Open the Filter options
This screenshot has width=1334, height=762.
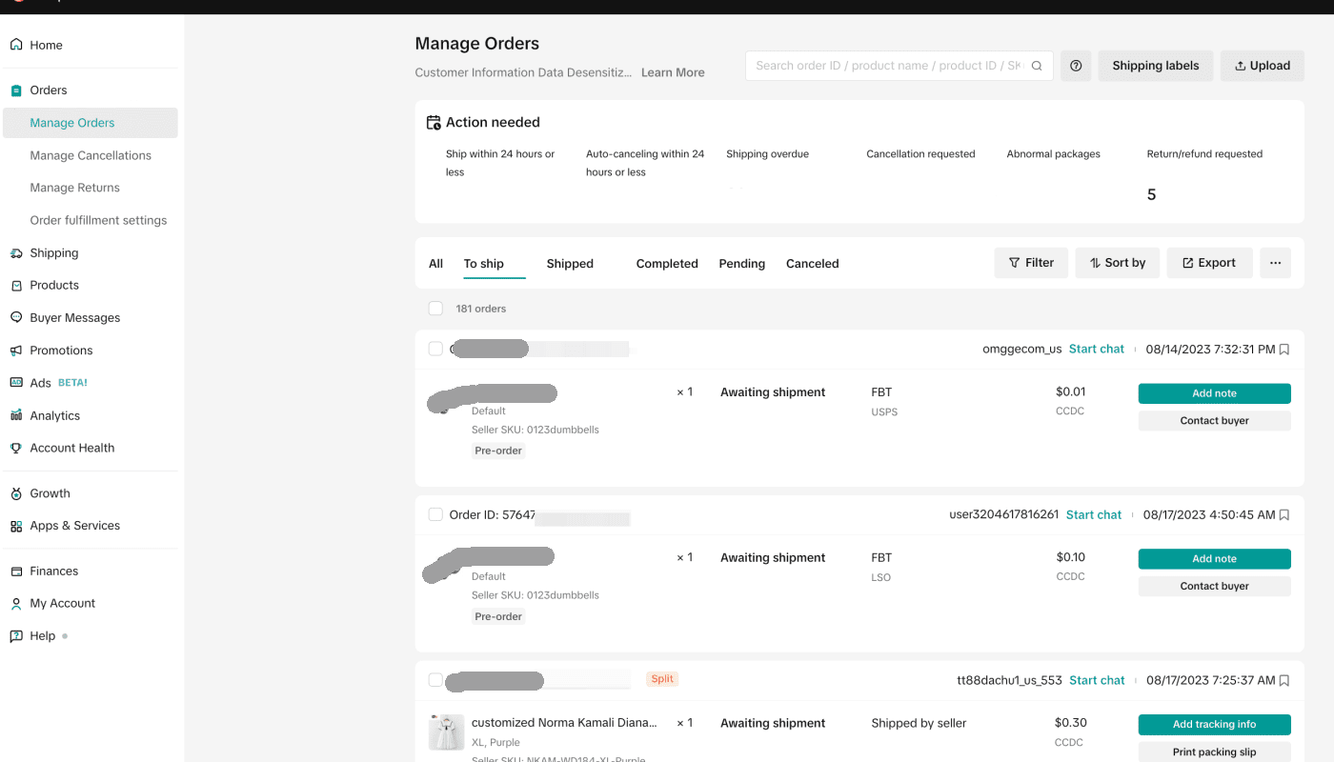tap(1031, 263)
